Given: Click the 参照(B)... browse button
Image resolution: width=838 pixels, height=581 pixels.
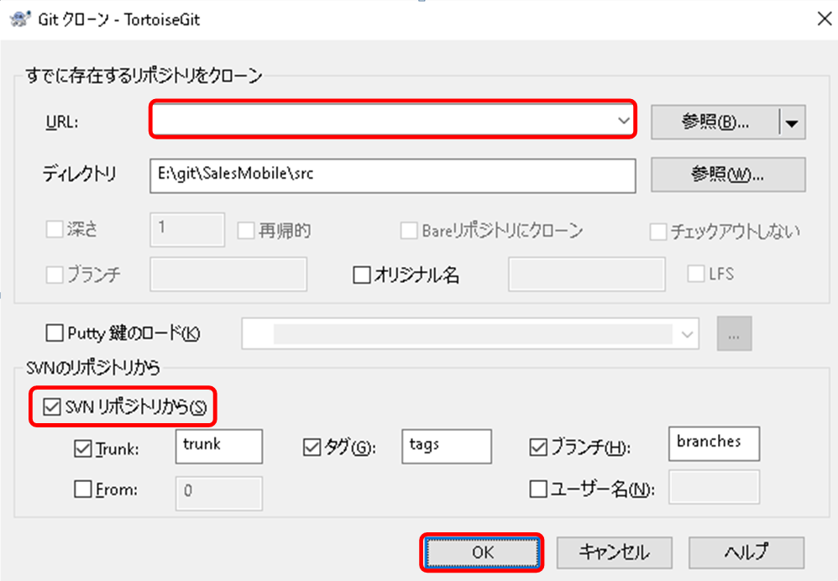Looking at the screenshot, I should [x=715, y=123].
